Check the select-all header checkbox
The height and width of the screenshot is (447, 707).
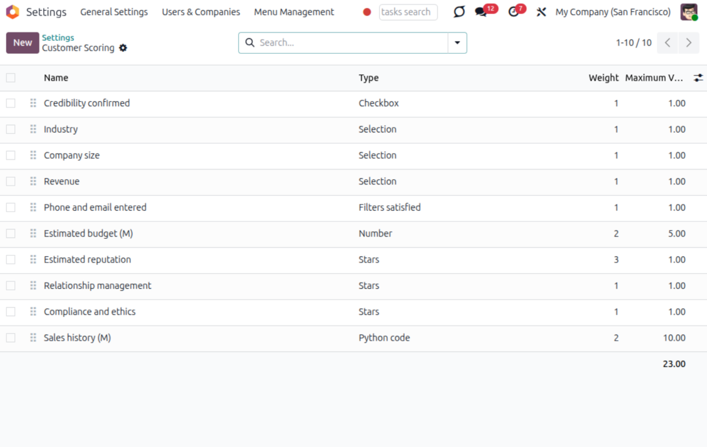(11, 78)
